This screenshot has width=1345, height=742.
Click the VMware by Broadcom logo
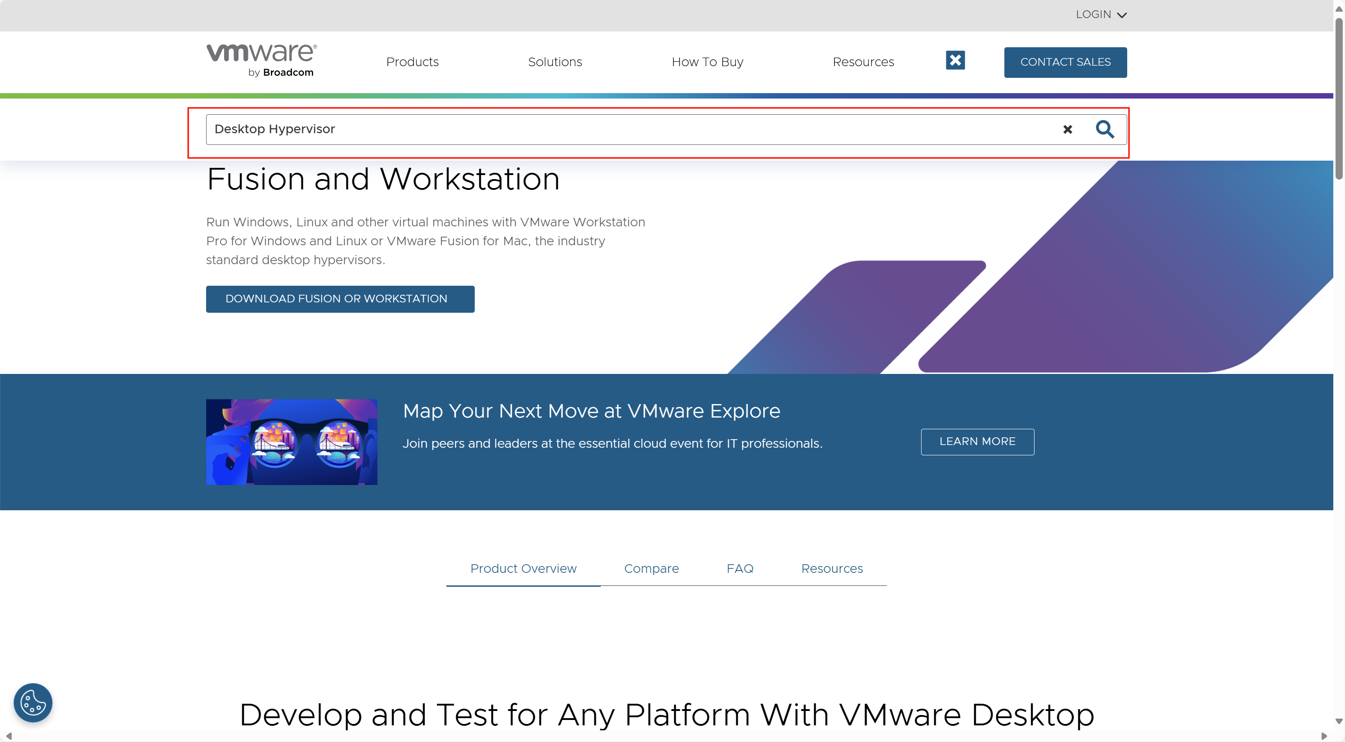pos(261,61)
